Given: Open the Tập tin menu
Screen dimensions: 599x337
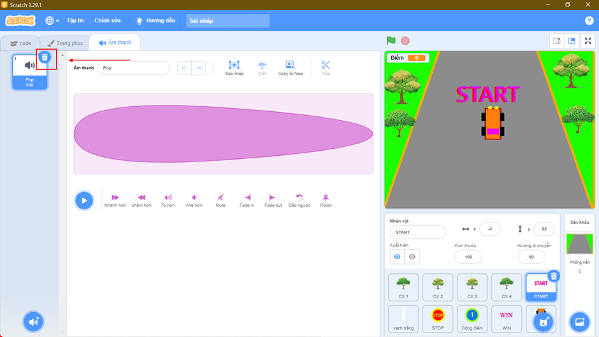Looking at the screenshot, I should coord(75,20).
